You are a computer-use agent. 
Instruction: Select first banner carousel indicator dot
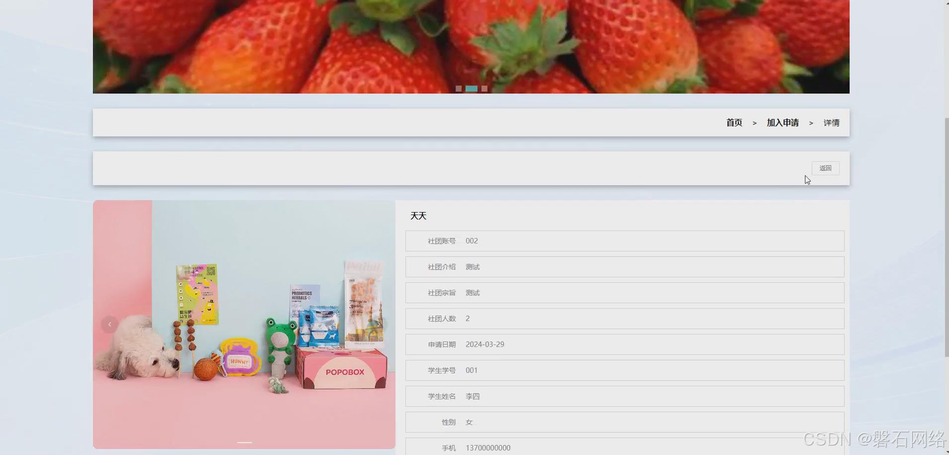click(x=459, y=88)
